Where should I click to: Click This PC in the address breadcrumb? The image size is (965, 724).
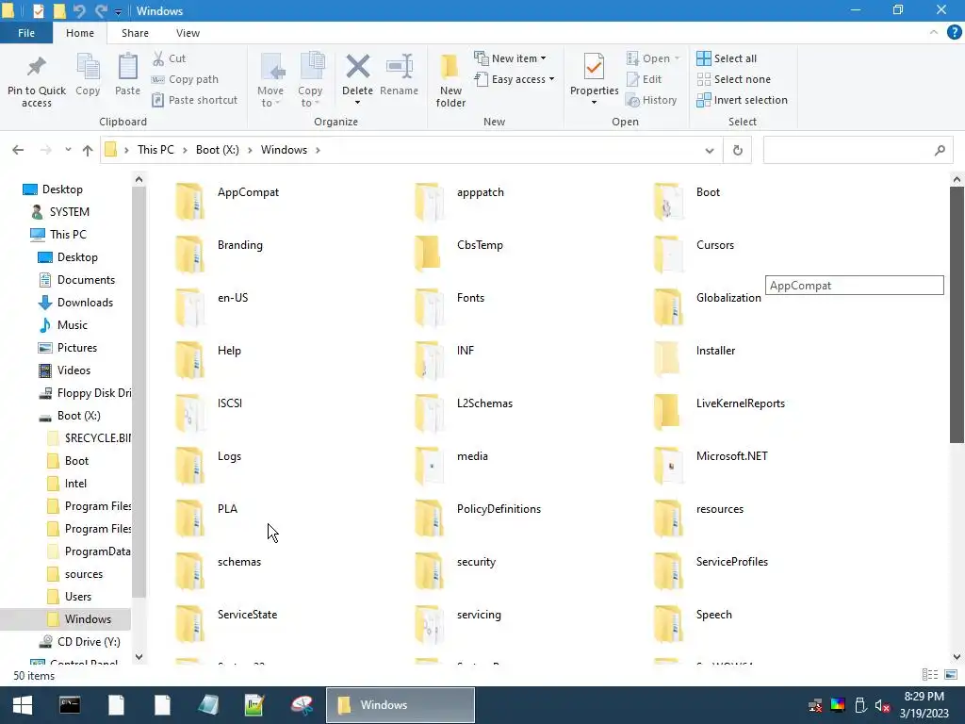[x=155, y=150]
